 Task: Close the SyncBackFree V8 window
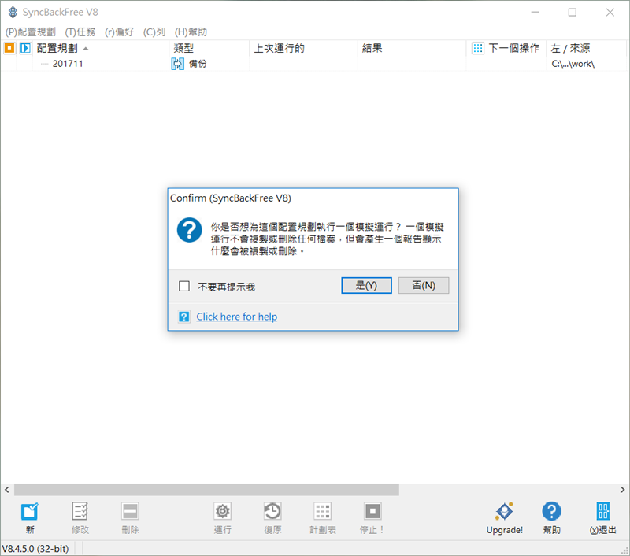coord(610,13)
